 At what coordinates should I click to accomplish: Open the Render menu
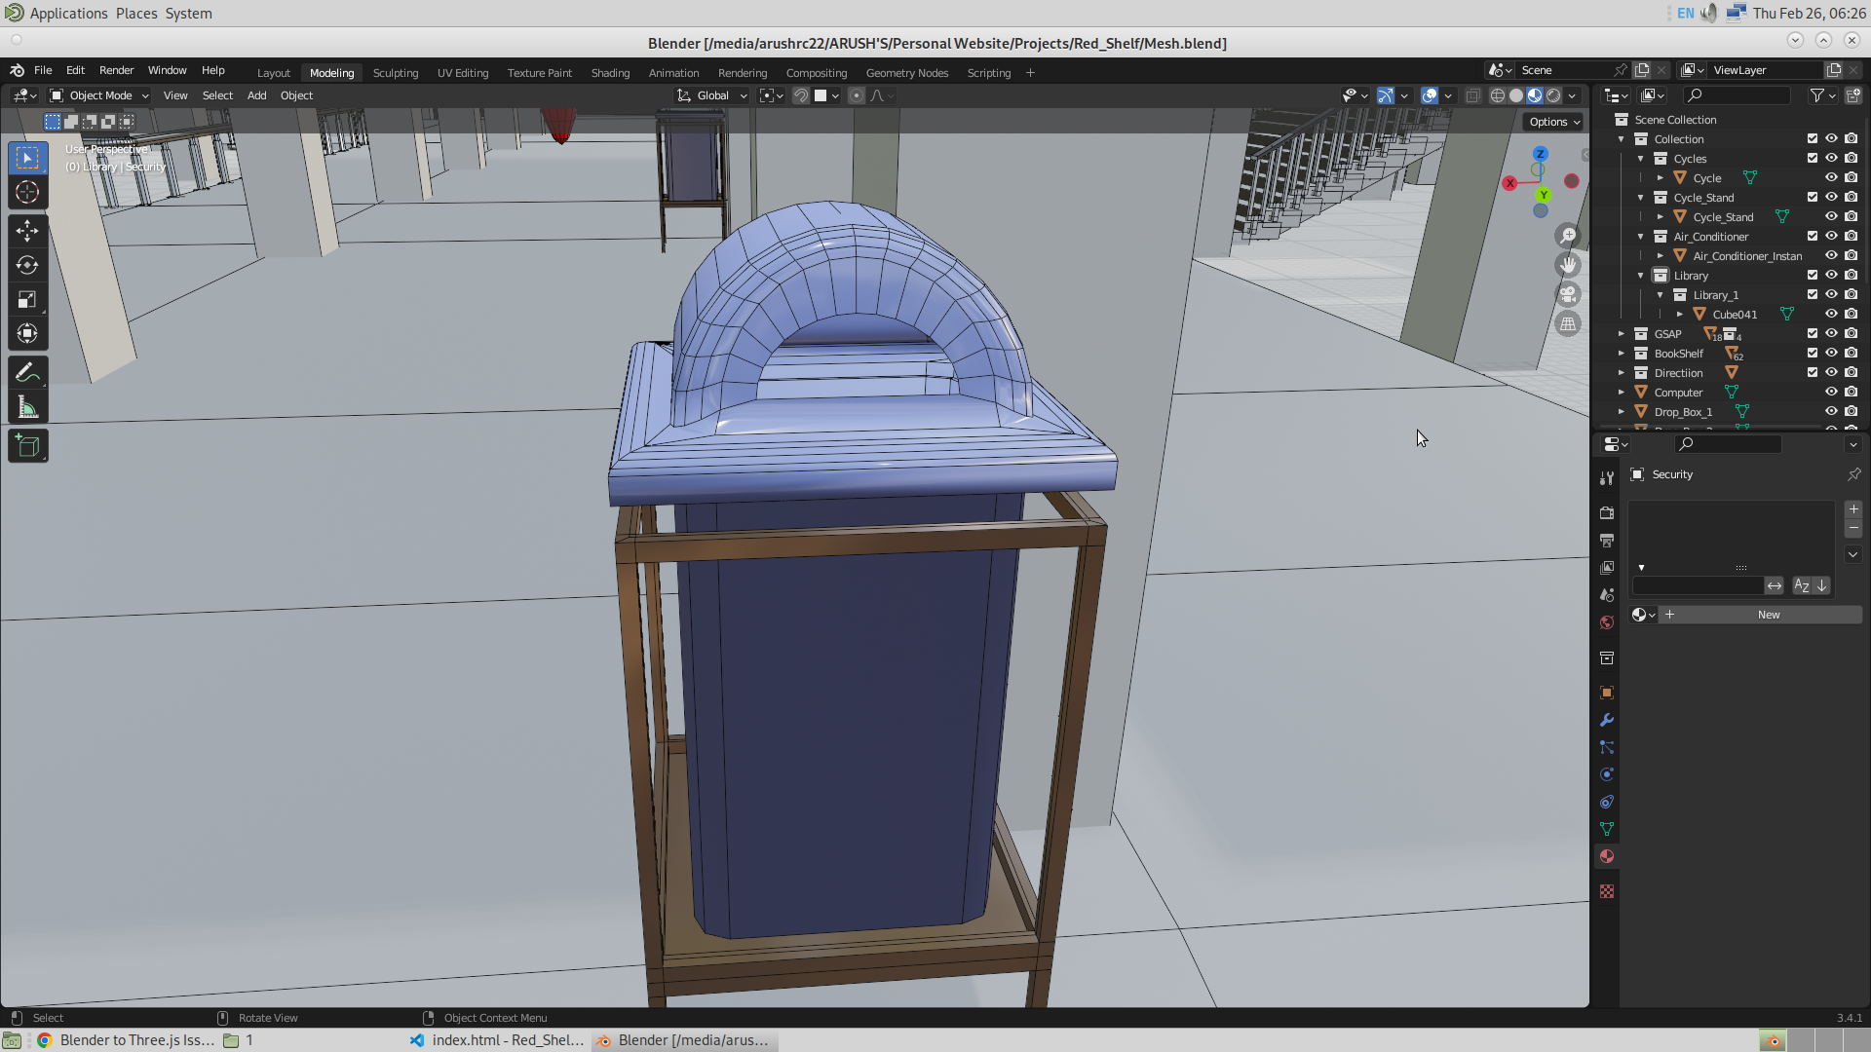click(x=116, y=70)
